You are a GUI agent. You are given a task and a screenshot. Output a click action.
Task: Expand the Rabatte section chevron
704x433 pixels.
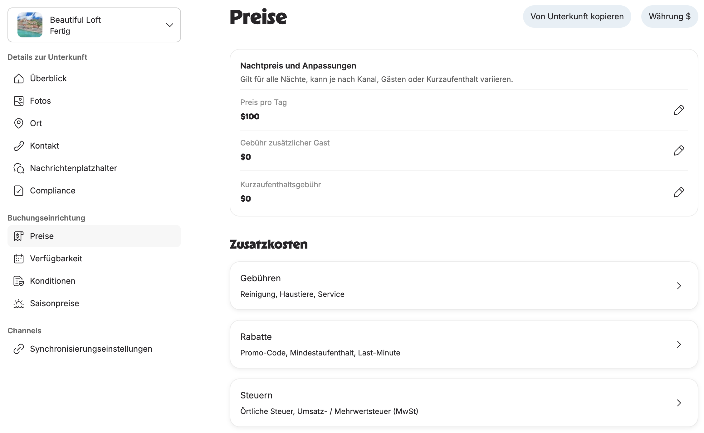(x=679, y=344)
